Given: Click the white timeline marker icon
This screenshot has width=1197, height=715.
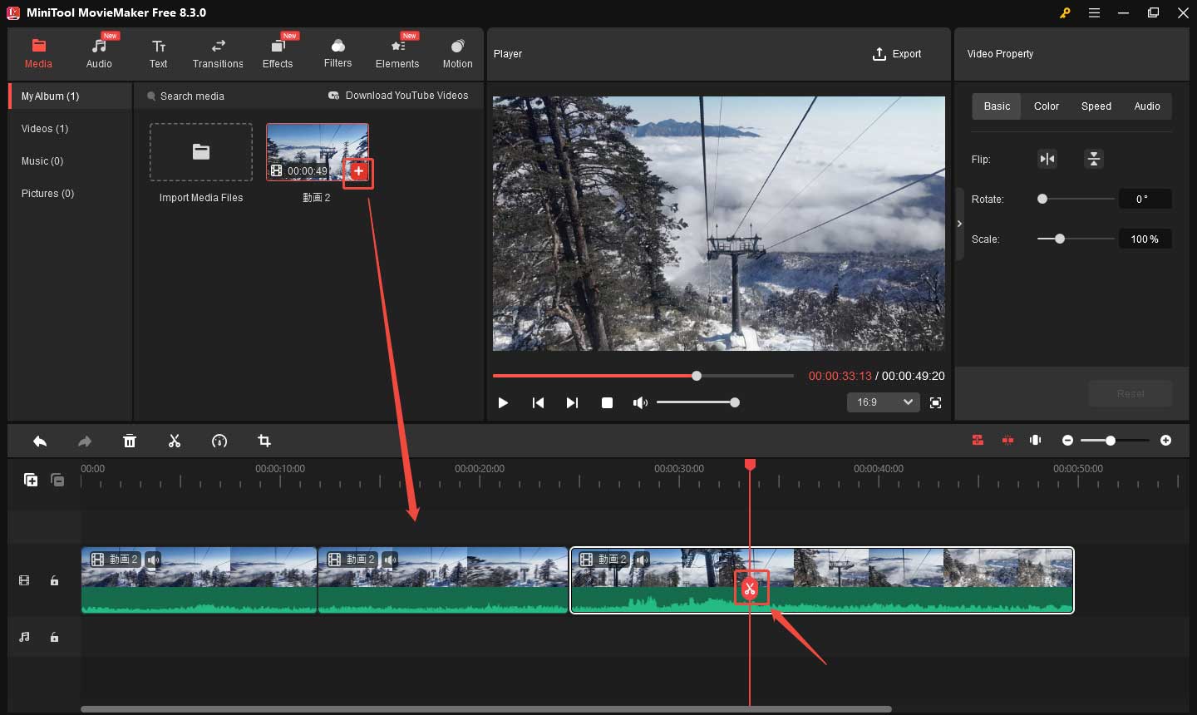Looking at the screenshot, I should point(1036,440).
